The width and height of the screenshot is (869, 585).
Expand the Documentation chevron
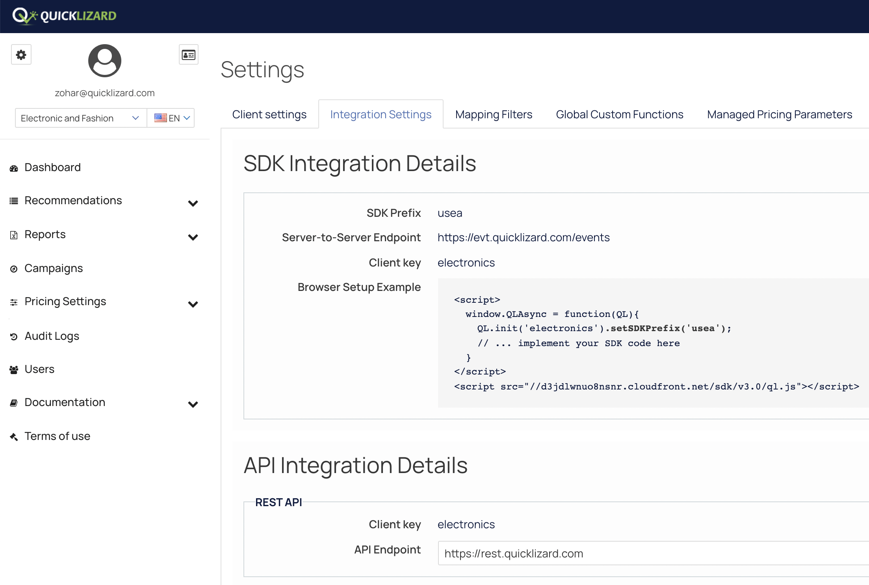tap(193, 404)
